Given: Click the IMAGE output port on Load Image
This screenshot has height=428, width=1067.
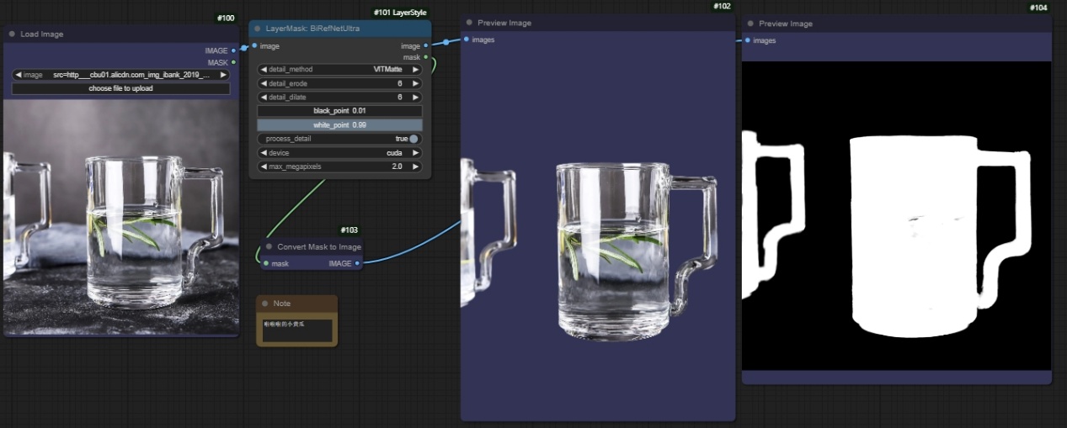Looking at the screenshot, I should tap(233, 50).
